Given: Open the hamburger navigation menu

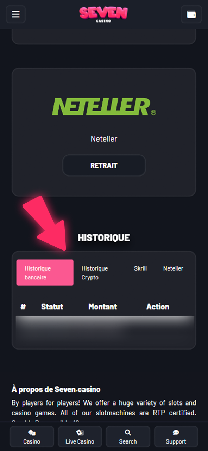Looking at the screenshot, I should pyautogui.click(x=15, y=14).
